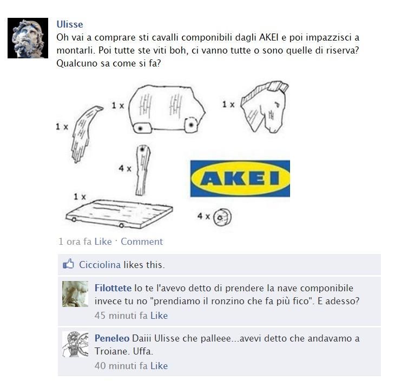The height and width of the screenshot is (388, 395).
Task: Click the AKEI logo in the image
Action: click(x=240, y=178)
